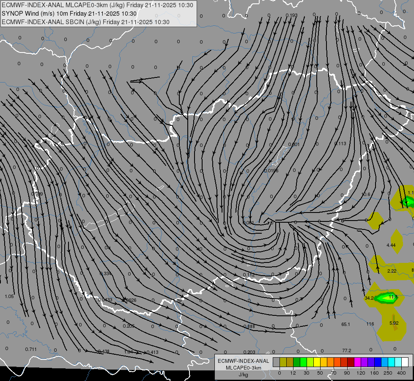Image resolution: width=414 pixels, height=381 pixels.
Task: Click the map value 11.8 in green cell
Action: click(x=393, y=297)
